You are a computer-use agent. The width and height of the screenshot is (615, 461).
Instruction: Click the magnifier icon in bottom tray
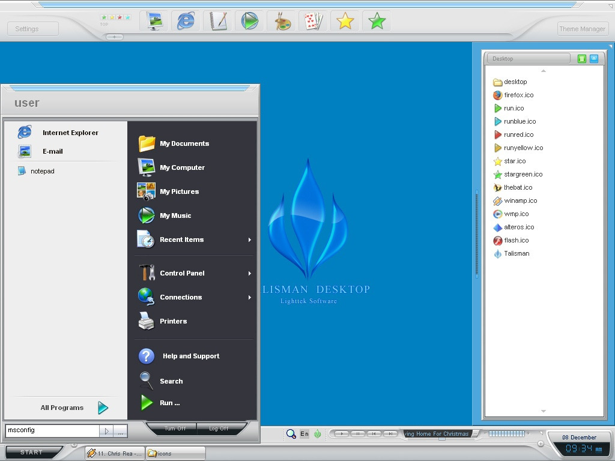coord(291,434)
